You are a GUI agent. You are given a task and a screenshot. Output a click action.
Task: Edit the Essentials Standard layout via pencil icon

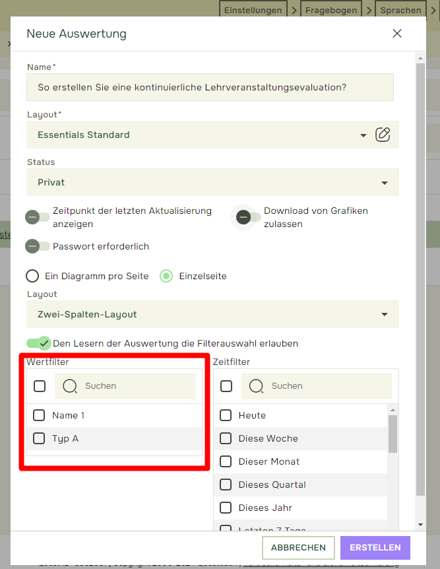tap(383, 135)
